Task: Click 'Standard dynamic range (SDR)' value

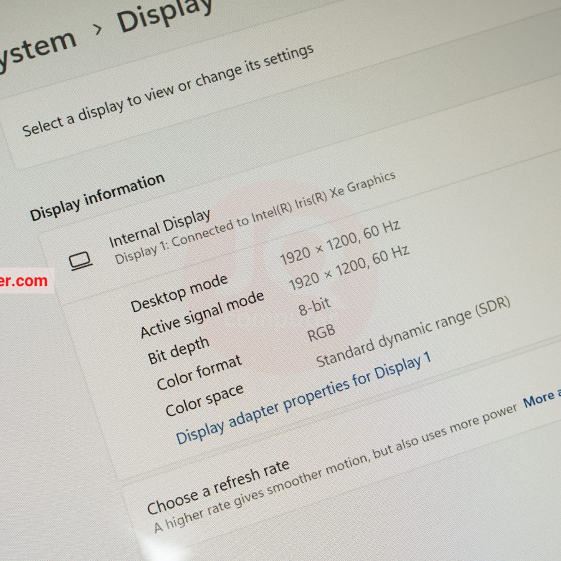Action: (x=413, y=332)
